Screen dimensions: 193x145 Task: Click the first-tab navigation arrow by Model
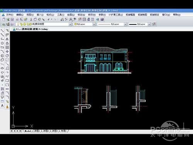point(12,131)
